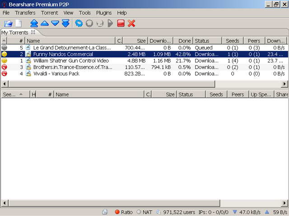Screen dimensions: 289x216
Task: Select the Le Grand Detournement-La Class... torrent
Action: coord(144,48)
